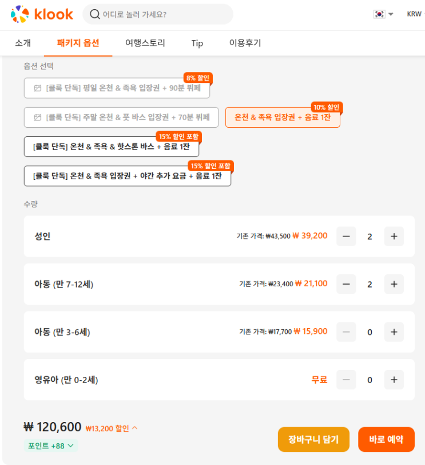
Task: Switch to the 소개 tab
Action: [23, 43]
